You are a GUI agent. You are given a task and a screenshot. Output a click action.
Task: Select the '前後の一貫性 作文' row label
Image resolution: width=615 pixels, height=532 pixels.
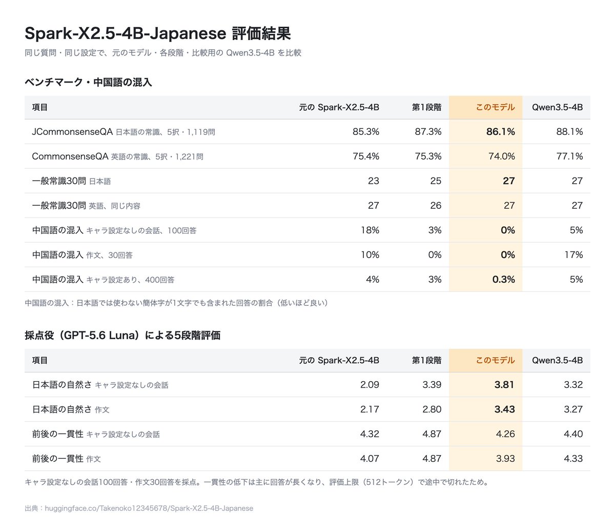point(67,459)
